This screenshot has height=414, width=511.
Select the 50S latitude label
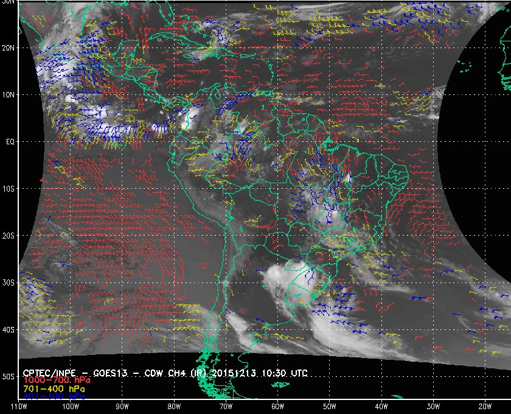pos(9,376)
